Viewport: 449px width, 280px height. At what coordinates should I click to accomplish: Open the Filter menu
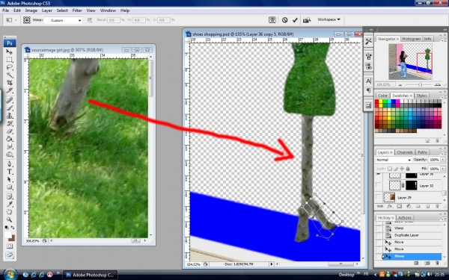(77, 10)
